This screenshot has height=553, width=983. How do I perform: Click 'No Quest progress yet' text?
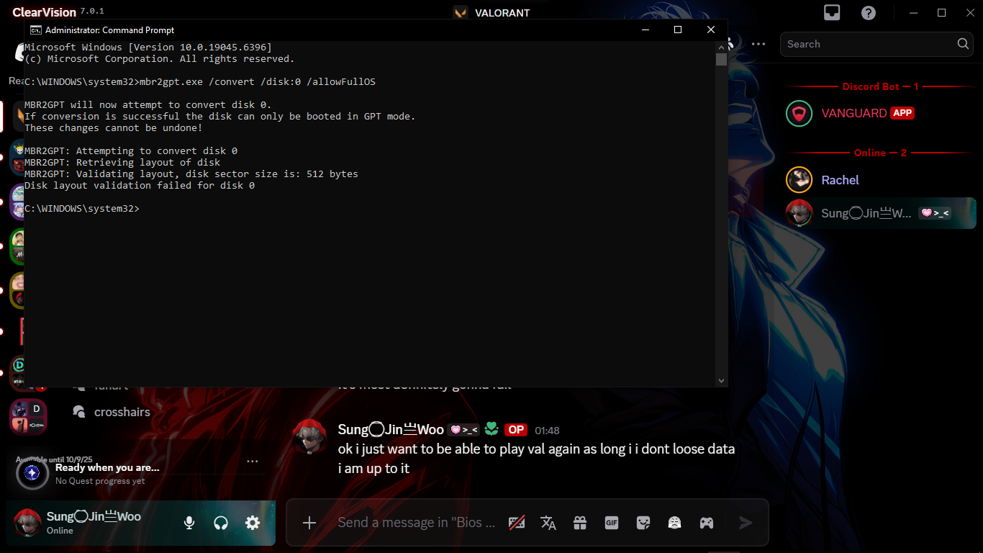[100, 481]
